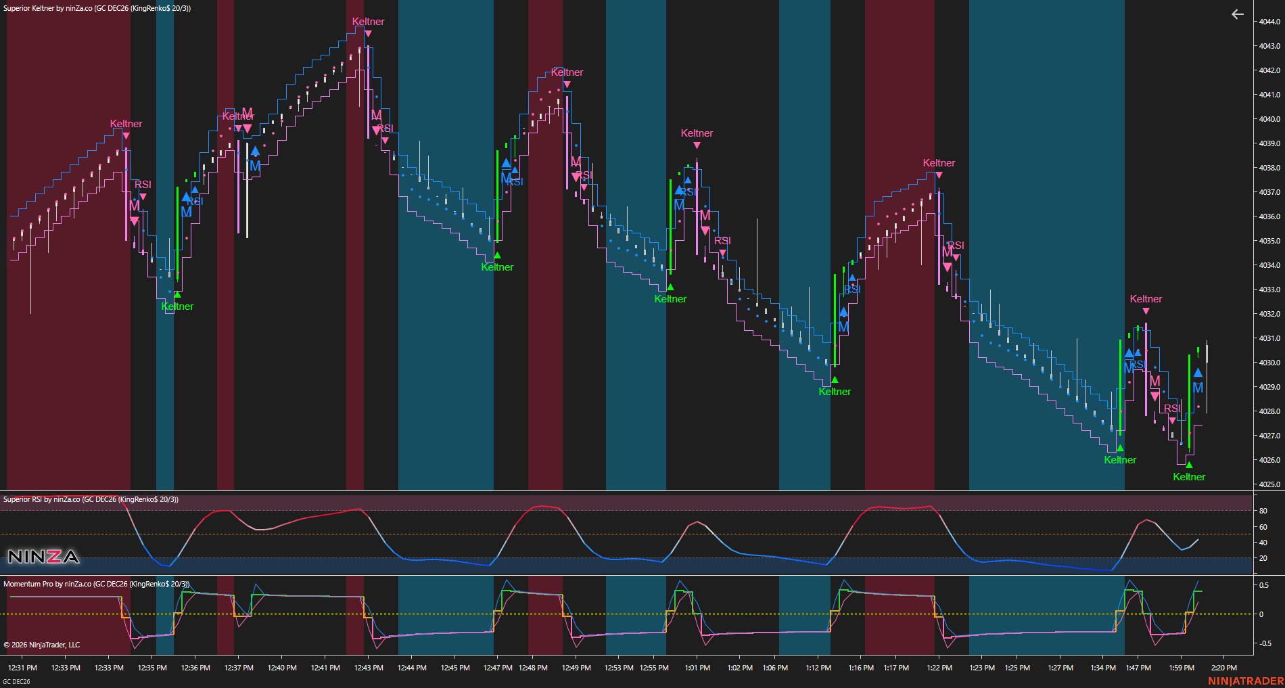The image size is (1285, 688).
Task: Click the Superior RSI indicator label
Action: coord(91,499)
